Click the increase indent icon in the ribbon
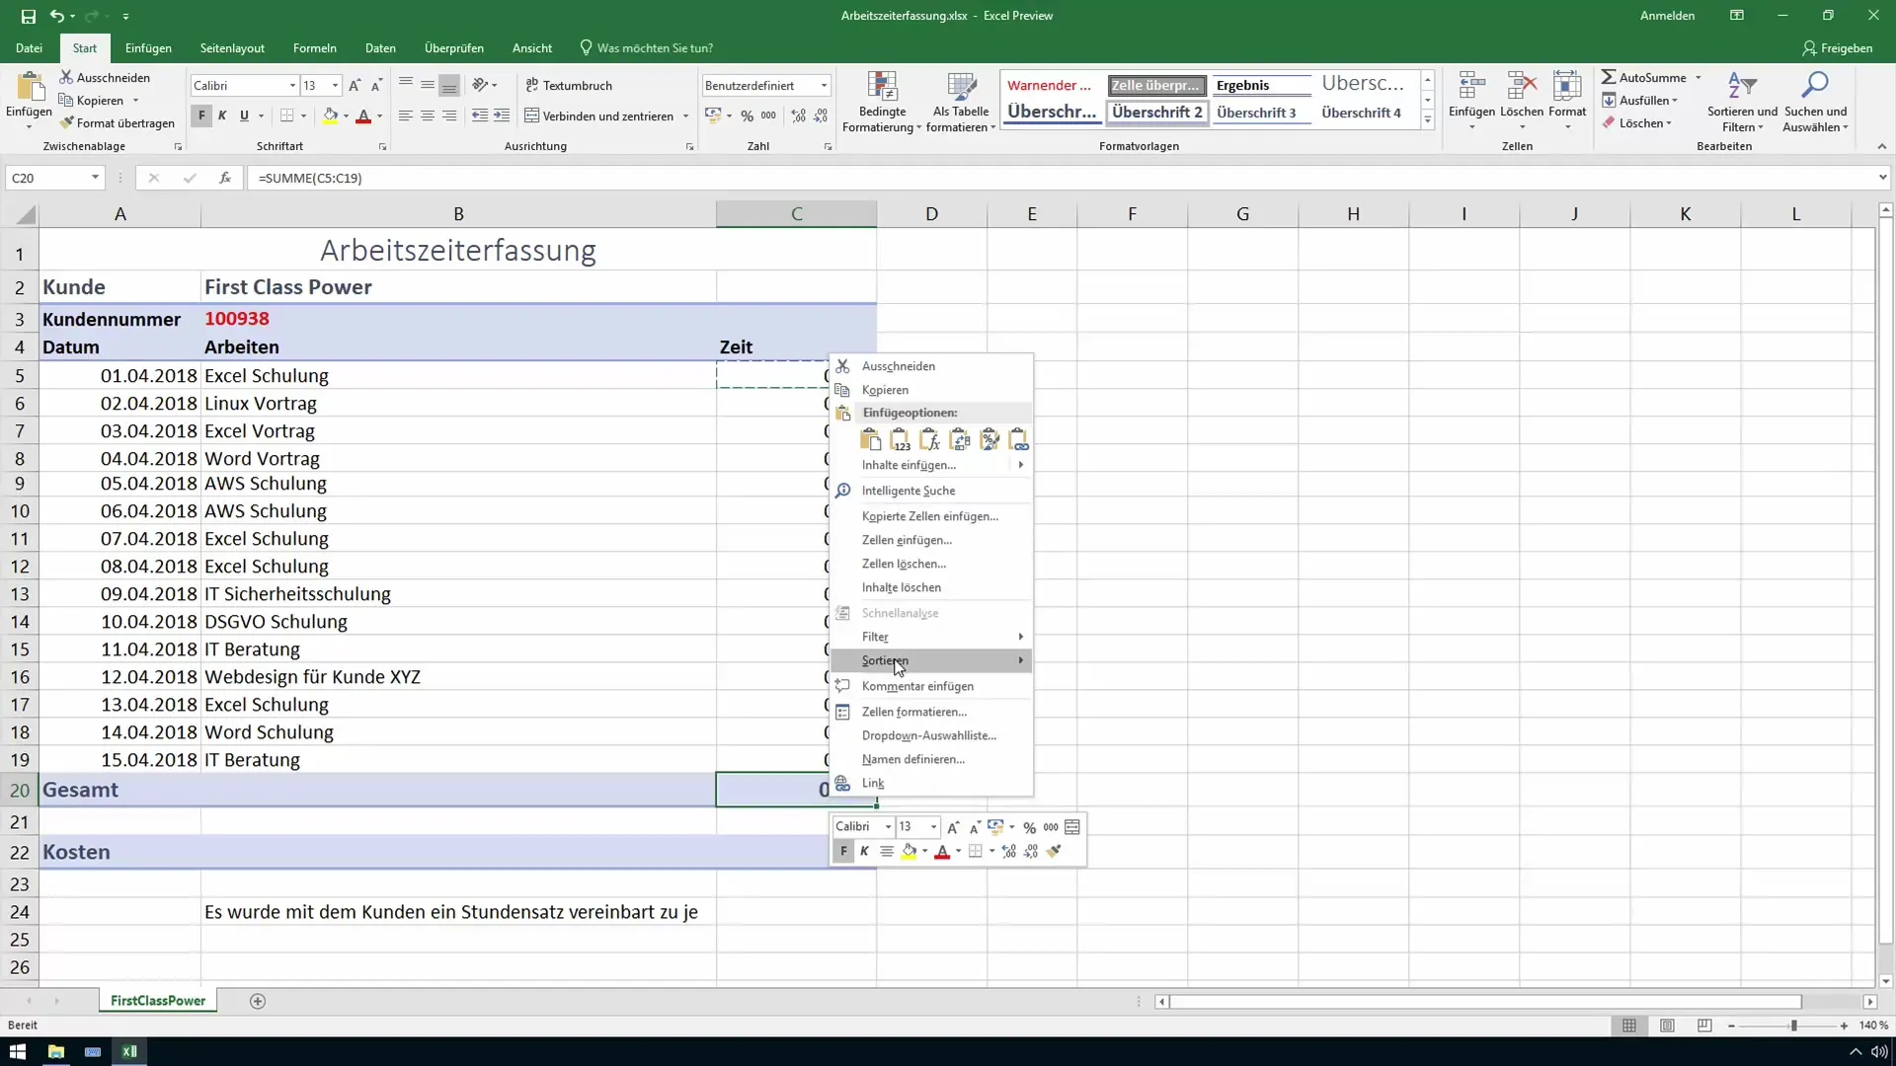 [502, 115]
